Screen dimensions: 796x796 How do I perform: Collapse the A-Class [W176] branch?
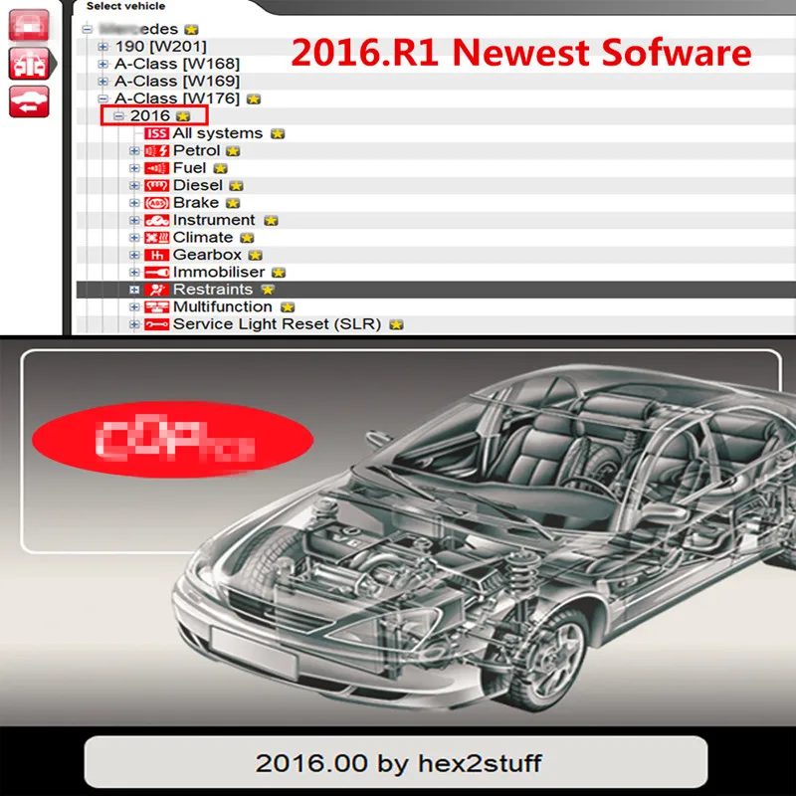click(x=102, y=97)
